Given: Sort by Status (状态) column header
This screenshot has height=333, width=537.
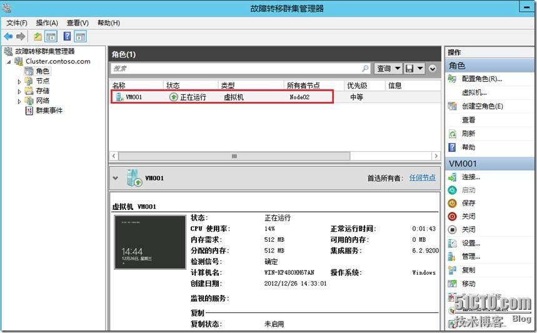Looking at the screenshot, I should (x=191, y=86).
